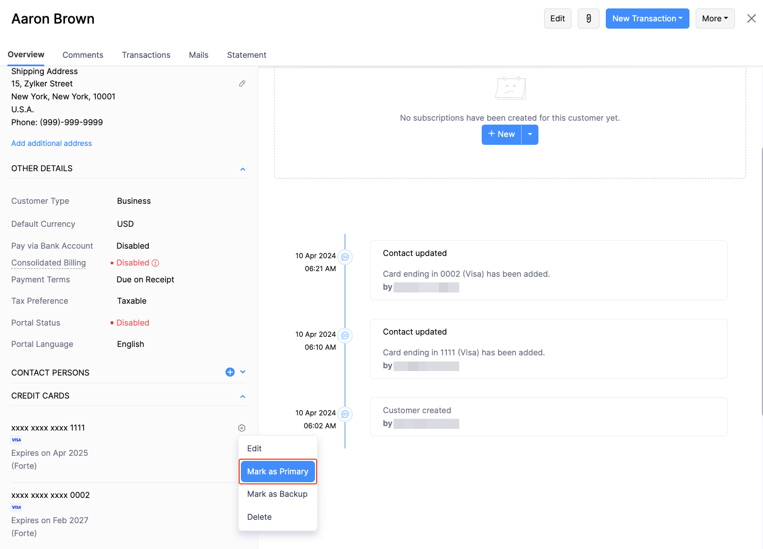
Task: Choose Mark as Backup option
Action: 277,494
